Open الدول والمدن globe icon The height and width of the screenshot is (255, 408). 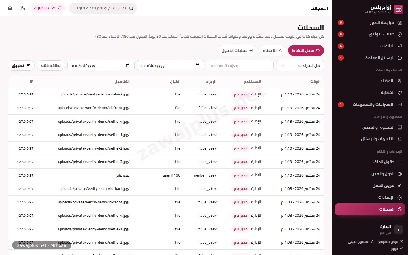point(400,174)
